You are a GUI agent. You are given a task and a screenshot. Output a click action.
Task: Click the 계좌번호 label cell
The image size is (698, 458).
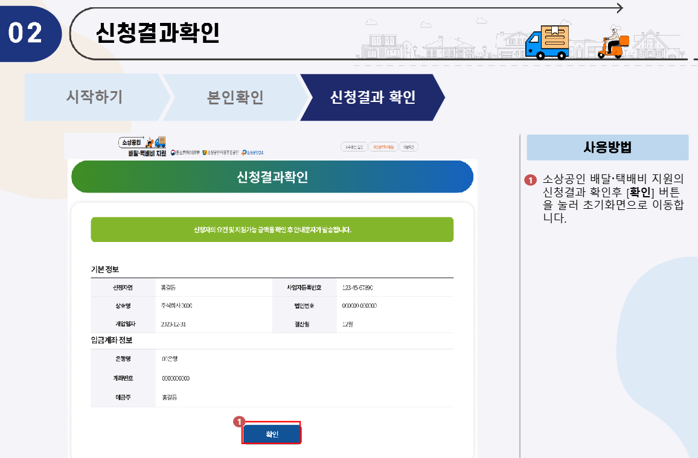[123, 378]
